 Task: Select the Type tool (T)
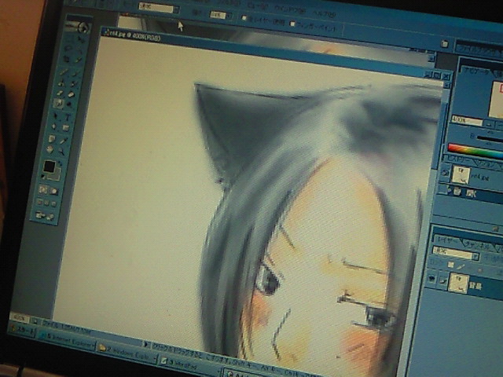click(68, 117)
